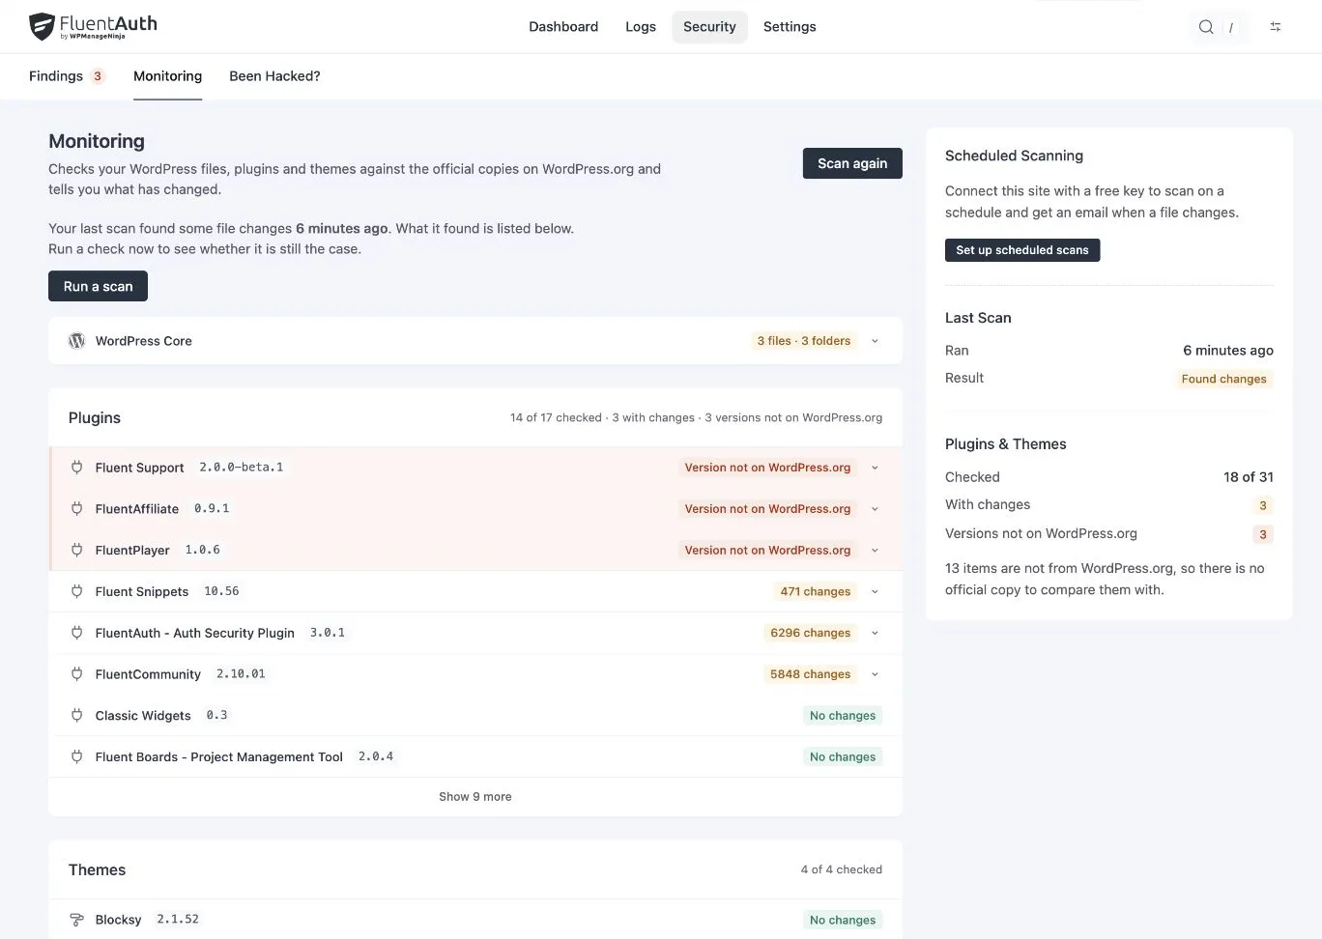Viewport: 1322px width, 939px height.
Task: Click the 6296 changes badge
Action: (811, 633)
